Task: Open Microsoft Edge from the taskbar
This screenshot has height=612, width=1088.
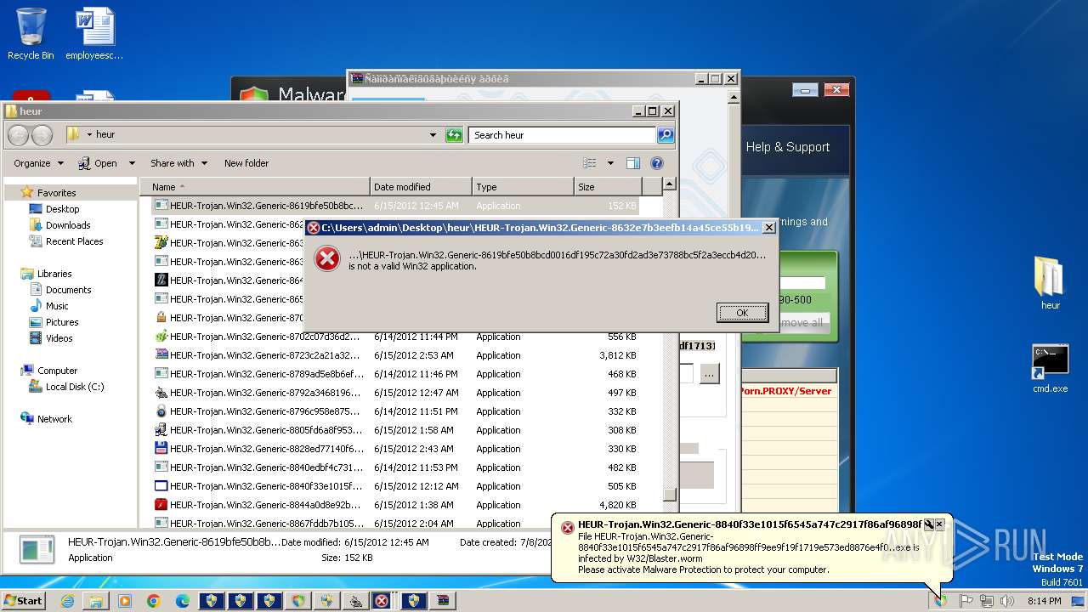Action: tap(183, 601)
